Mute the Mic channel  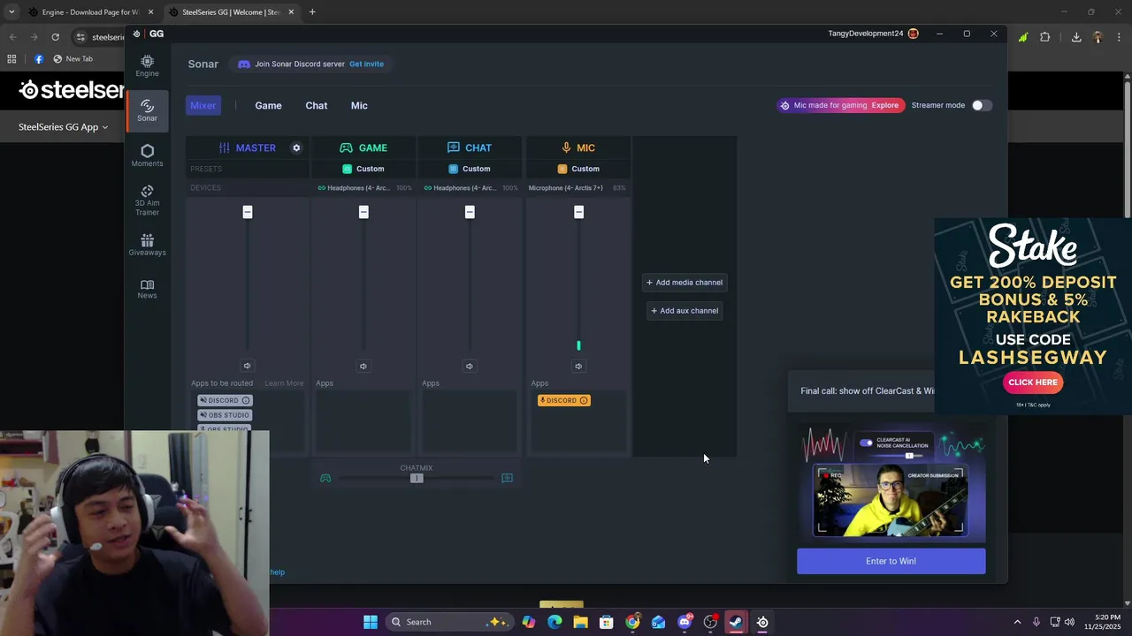578,366
